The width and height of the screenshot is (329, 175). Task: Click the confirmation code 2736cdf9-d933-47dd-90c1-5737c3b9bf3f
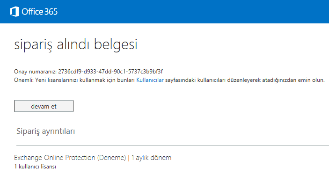click(110, 72)
